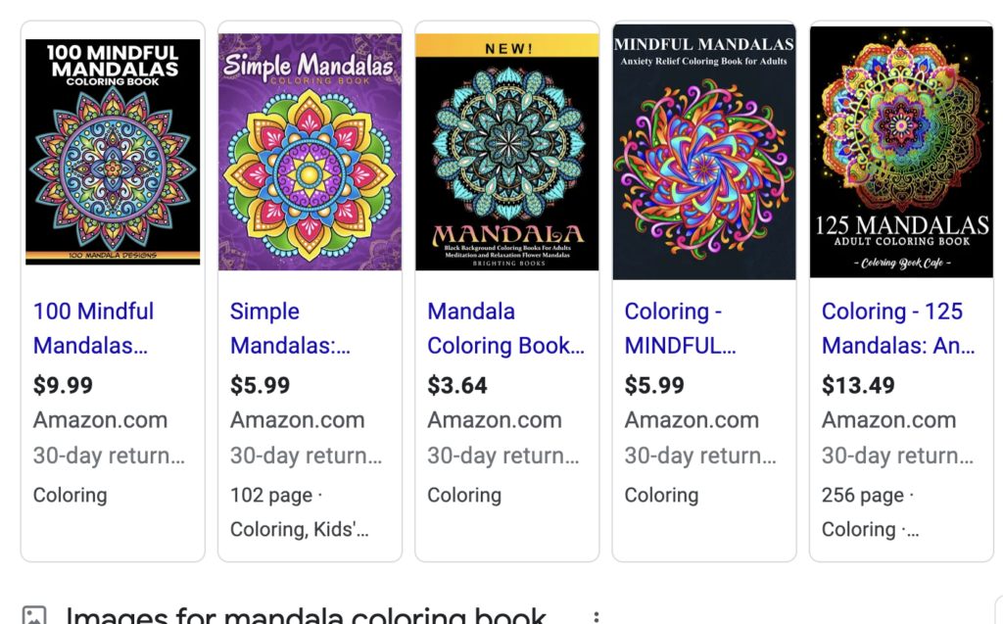Click Amazon.com under the $13.49 listing

pyautogui.click(x=888, y=420)
